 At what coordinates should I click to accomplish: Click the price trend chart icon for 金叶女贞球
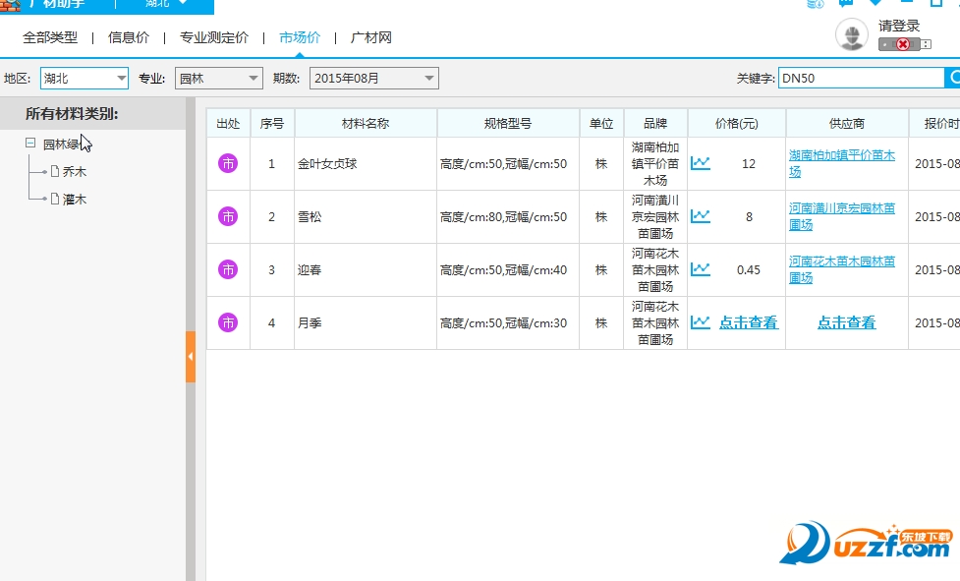point(700,163)
